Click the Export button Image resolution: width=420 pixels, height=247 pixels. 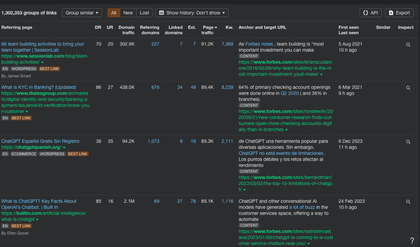tap(399, 13)
